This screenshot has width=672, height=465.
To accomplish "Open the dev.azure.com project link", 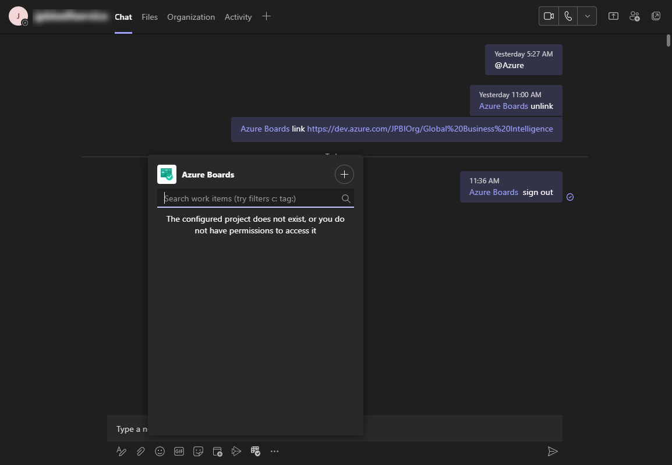I will click(x=430, y=129).
